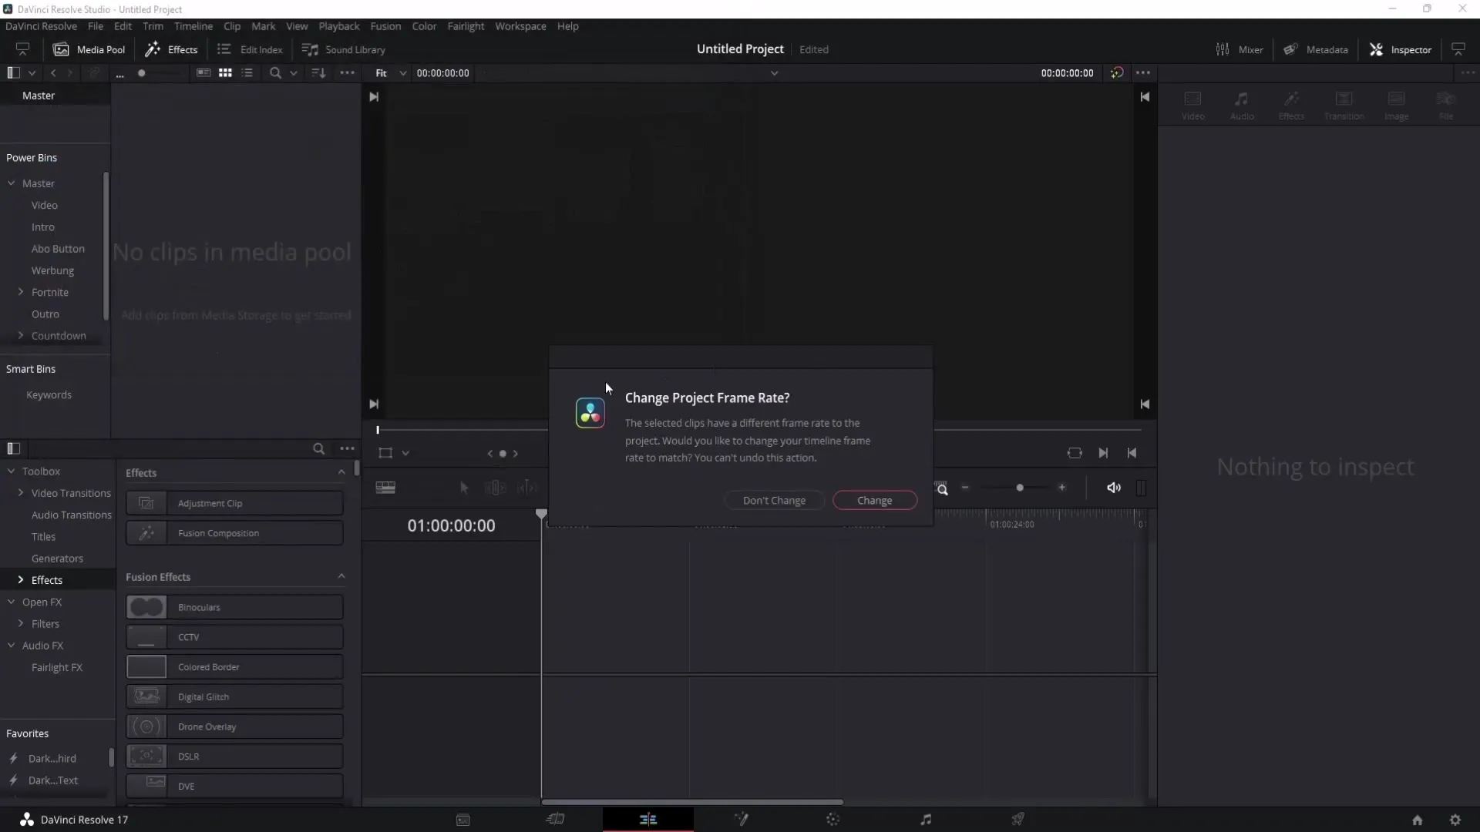The width and height of the screenshot is (1480, 832).
Task: Open Project Settings gear icon
Action: pyautogui.click(x=1455, y=820)
